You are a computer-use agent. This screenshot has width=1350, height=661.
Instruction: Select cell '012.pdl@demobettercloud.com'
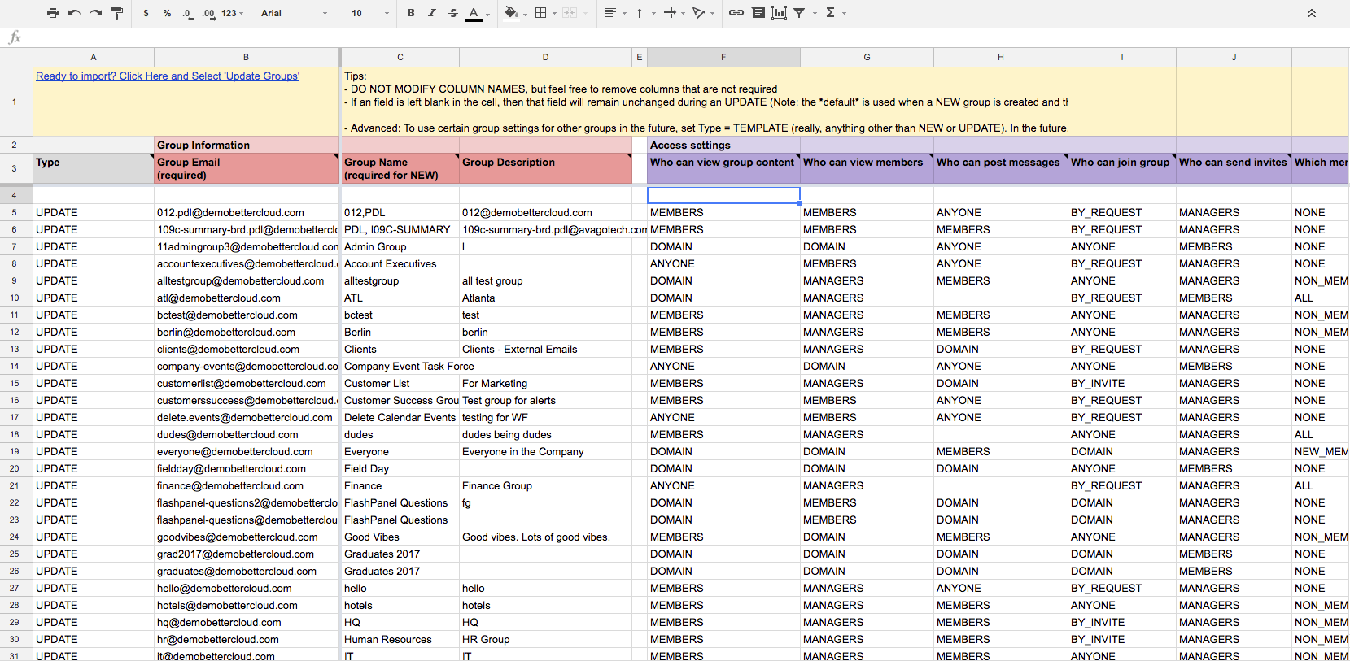pos(247,213)
